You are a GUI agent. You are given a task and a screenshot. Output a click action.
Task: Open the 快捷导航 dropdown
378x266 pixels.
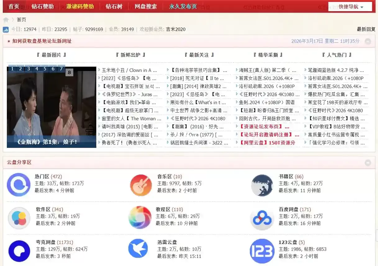tap(350, 7)
